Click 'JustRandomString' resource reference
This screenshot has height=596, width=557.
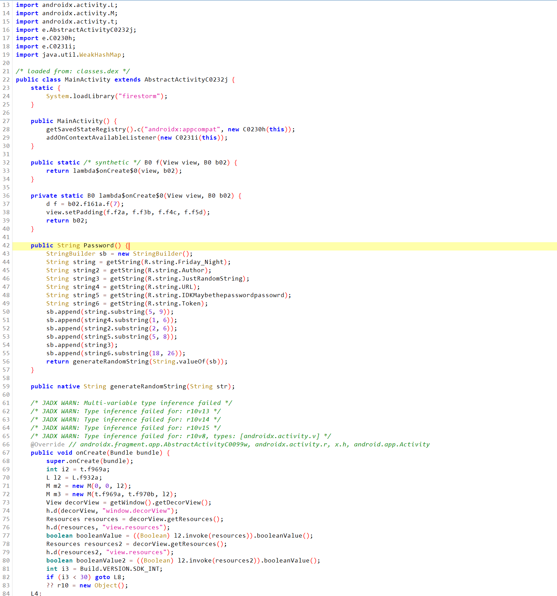coord(212,278)
